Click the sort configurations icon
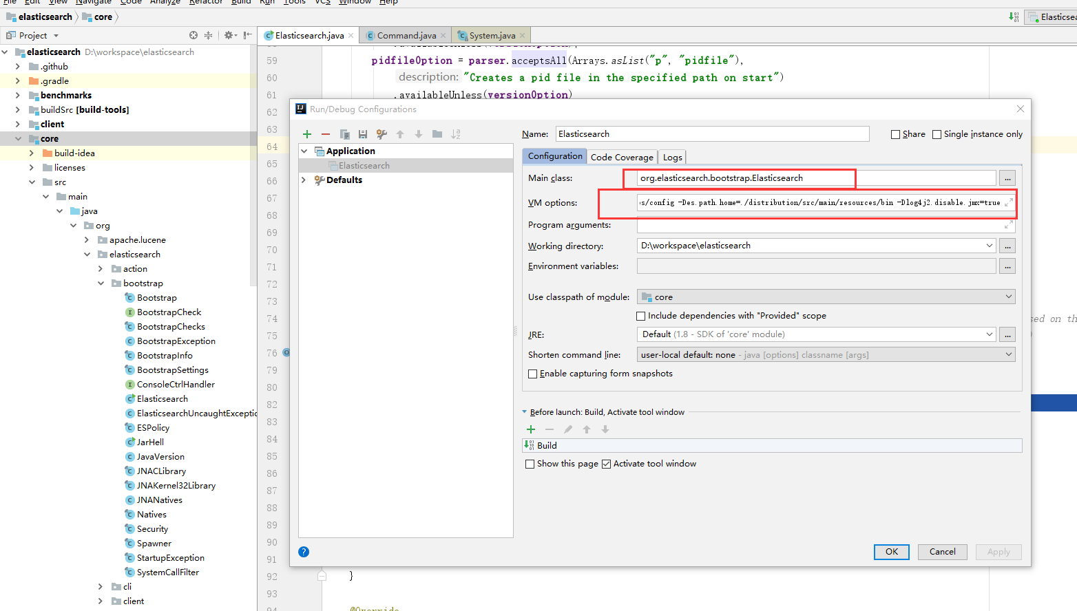 (455, 134)
